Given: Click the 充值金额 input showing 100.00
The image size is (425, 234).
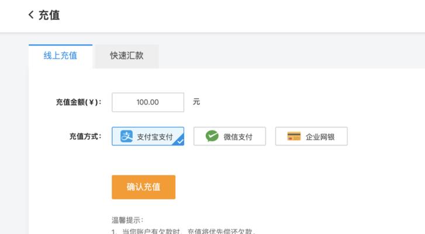Looking at the screenshot, I should click(148, 102).
